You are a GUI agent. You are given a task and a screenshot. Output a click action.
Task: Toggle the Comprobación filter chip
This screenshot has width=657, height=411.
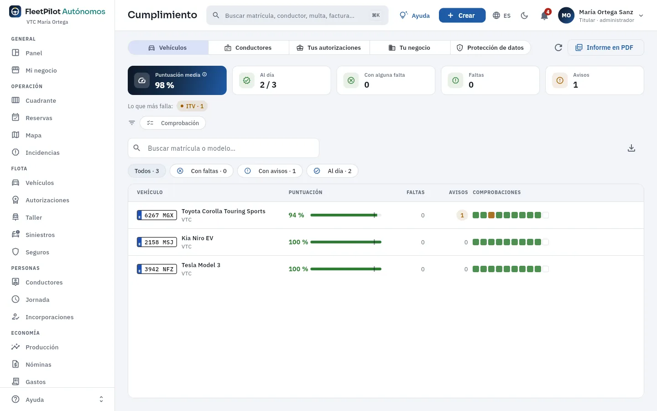[173, 123]
